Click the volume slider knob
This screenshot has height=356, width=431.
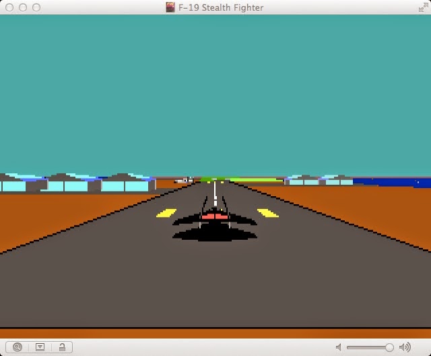[389, 347]
